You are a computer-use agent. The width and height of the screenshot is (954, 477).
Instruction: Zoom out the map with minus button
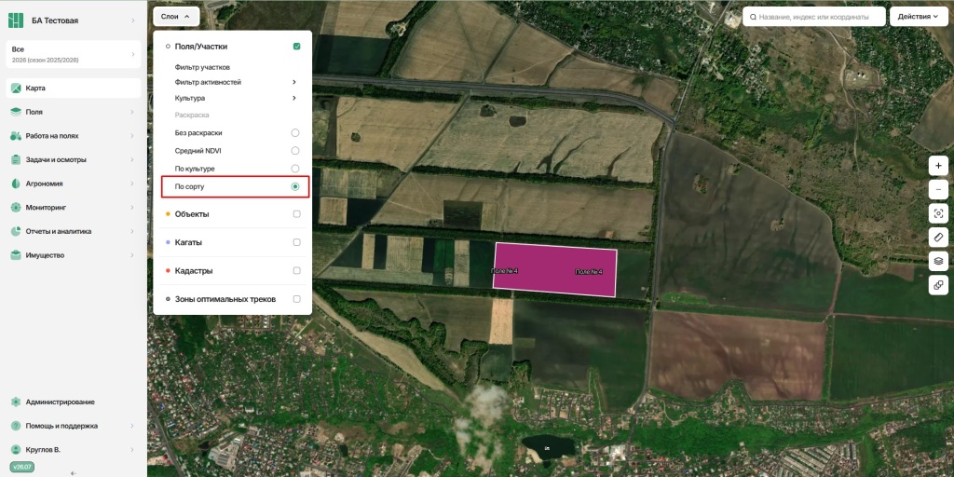(x=938, y=190)
